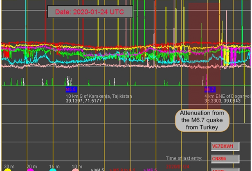Click the partially visible button below CN89li
This screenshot has width=252, height=171.
point(225,170)
